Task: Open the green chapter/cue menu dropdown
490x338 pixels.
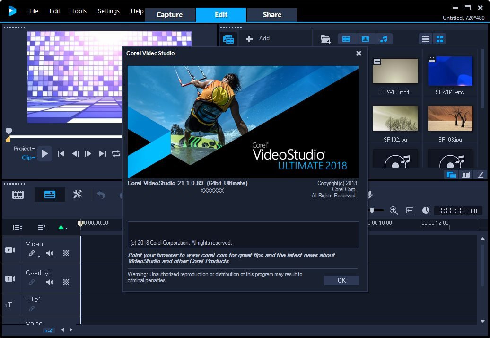Action: [x=63, y=227]
